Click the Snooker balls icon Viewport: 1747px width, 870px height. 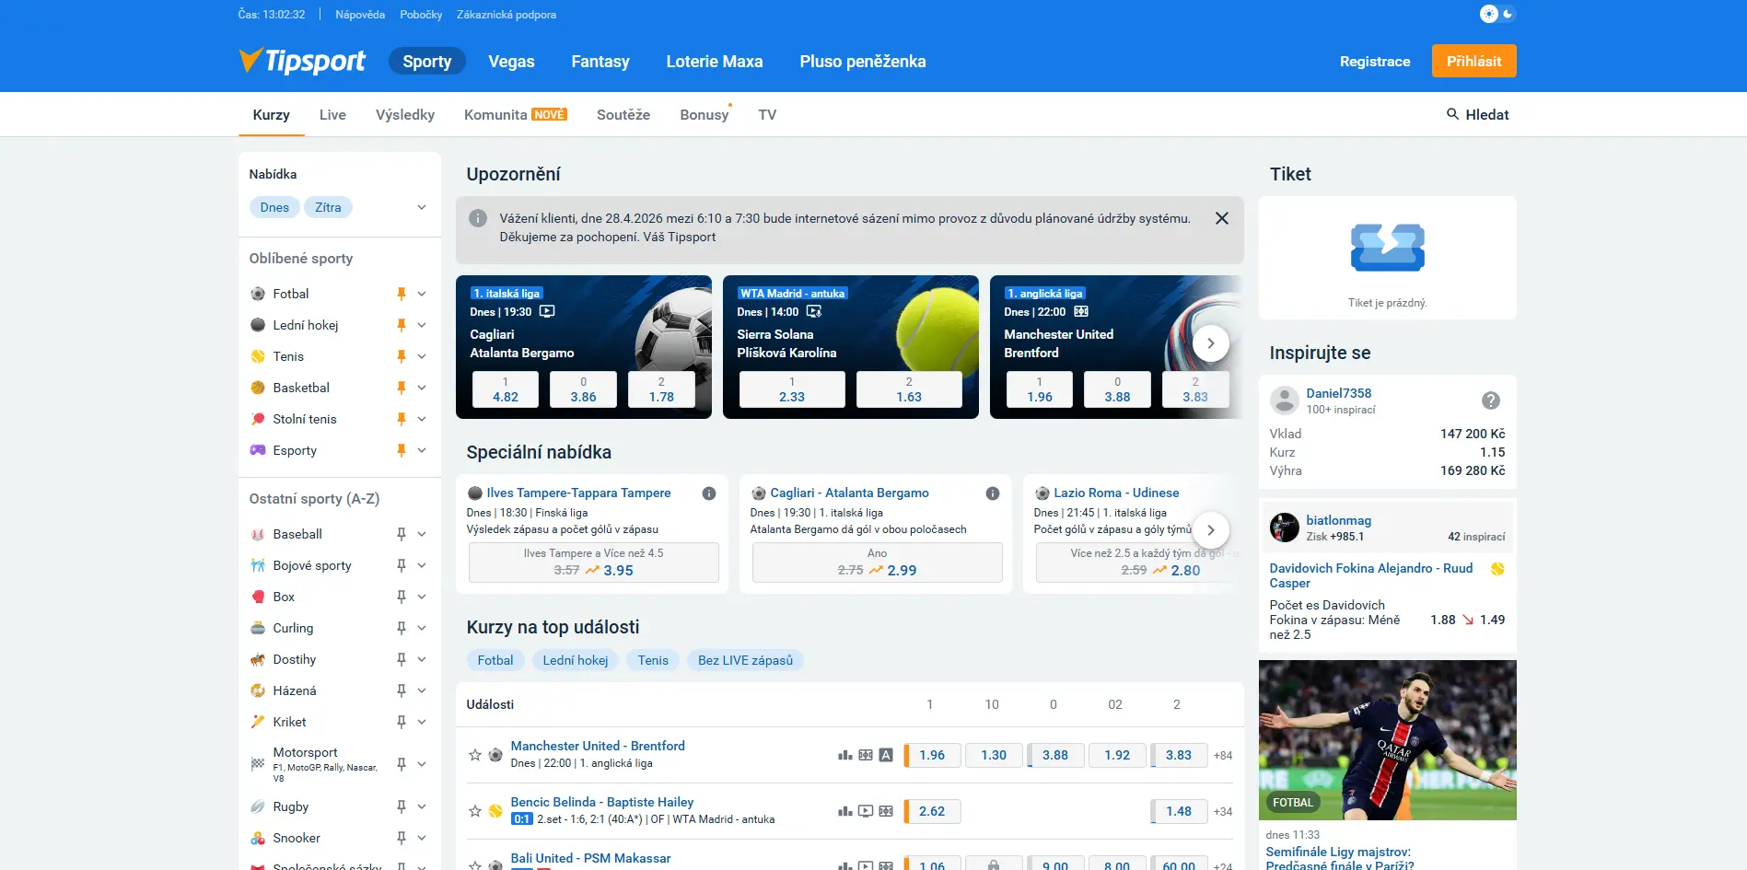(x=258, y=838)
